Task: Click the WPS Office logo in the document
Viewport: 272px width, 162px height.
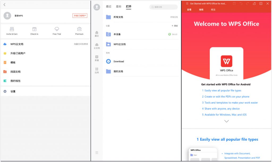Action: 227,61
